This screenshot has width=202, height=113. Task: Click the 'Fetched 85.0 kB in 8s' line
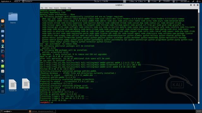57,69
